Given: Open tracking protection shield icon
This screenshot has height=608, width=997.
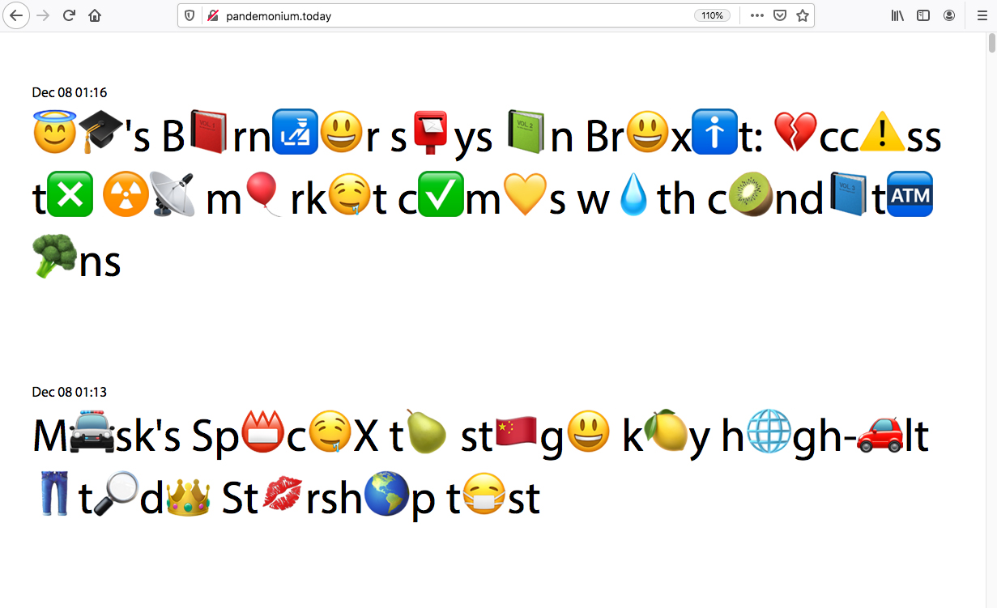Looking at the screenshot, I should click(x=190, y=15).
